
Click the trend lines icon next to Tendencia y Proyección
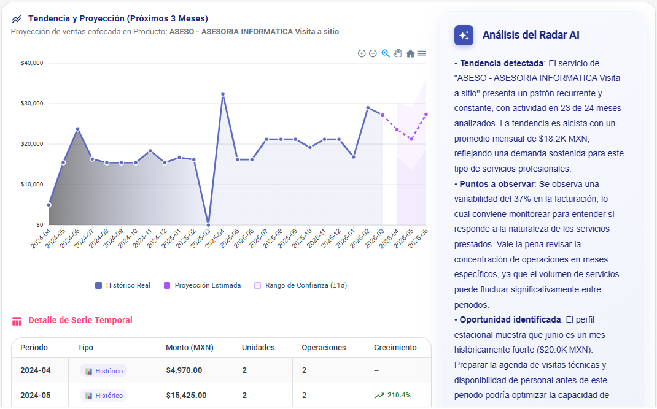tap(17, 19)
